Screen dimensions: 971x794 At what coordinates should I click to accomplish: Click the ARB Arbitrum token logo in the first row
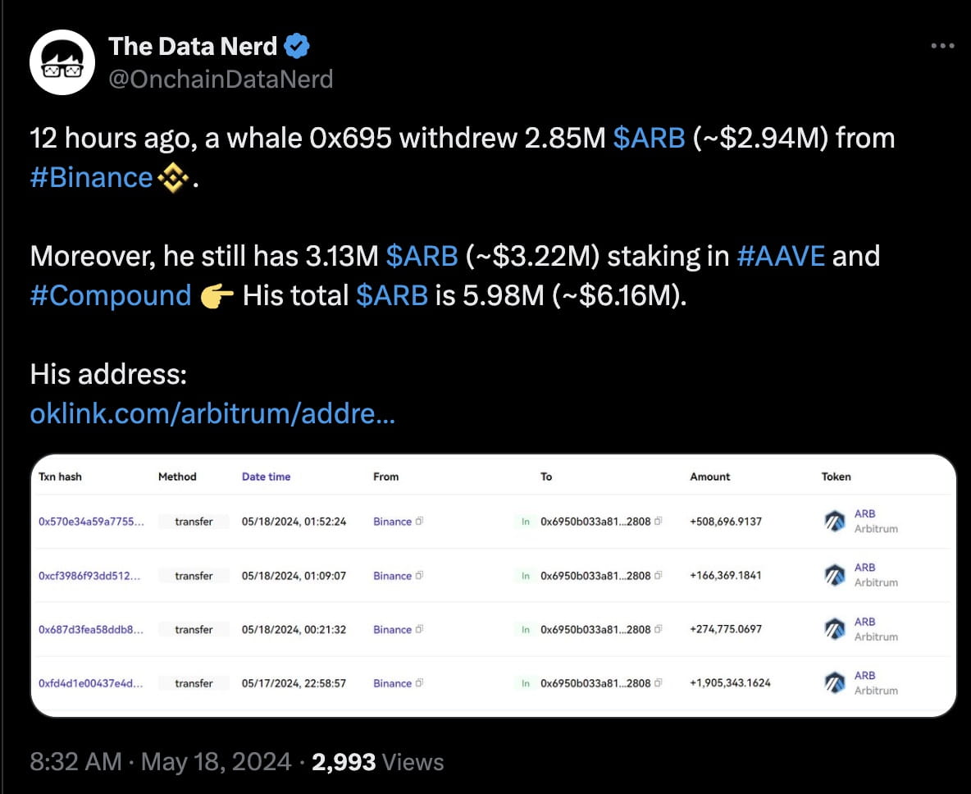834,519
